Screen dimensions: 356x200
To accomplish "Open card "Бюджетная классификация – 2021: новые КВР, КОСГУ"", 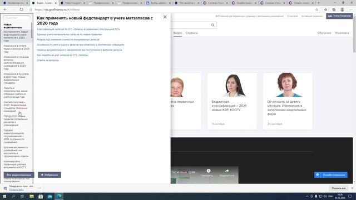I will click(232, 101).
